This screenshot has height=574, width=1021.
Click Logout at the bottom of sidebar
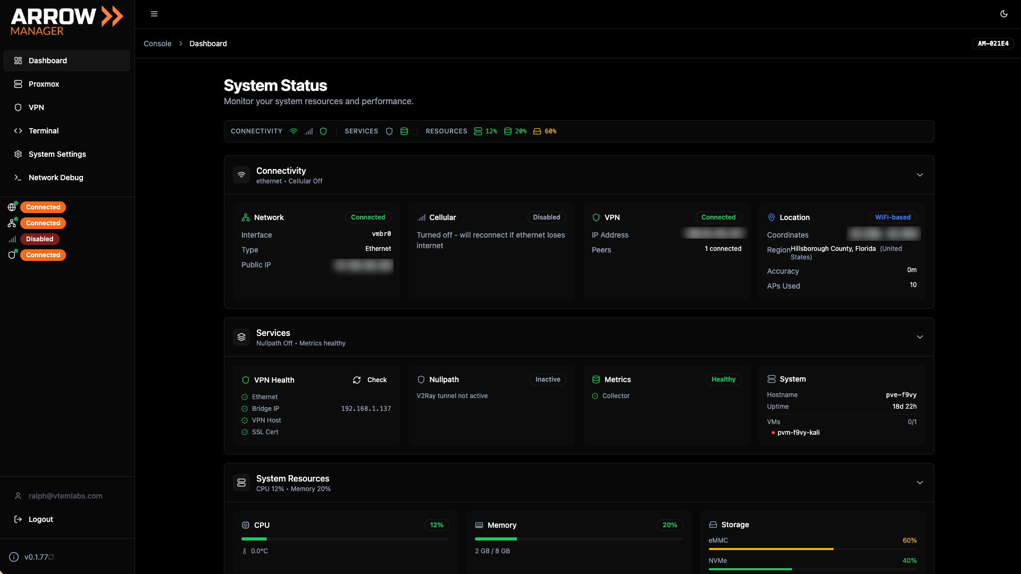tap(41, 519)
